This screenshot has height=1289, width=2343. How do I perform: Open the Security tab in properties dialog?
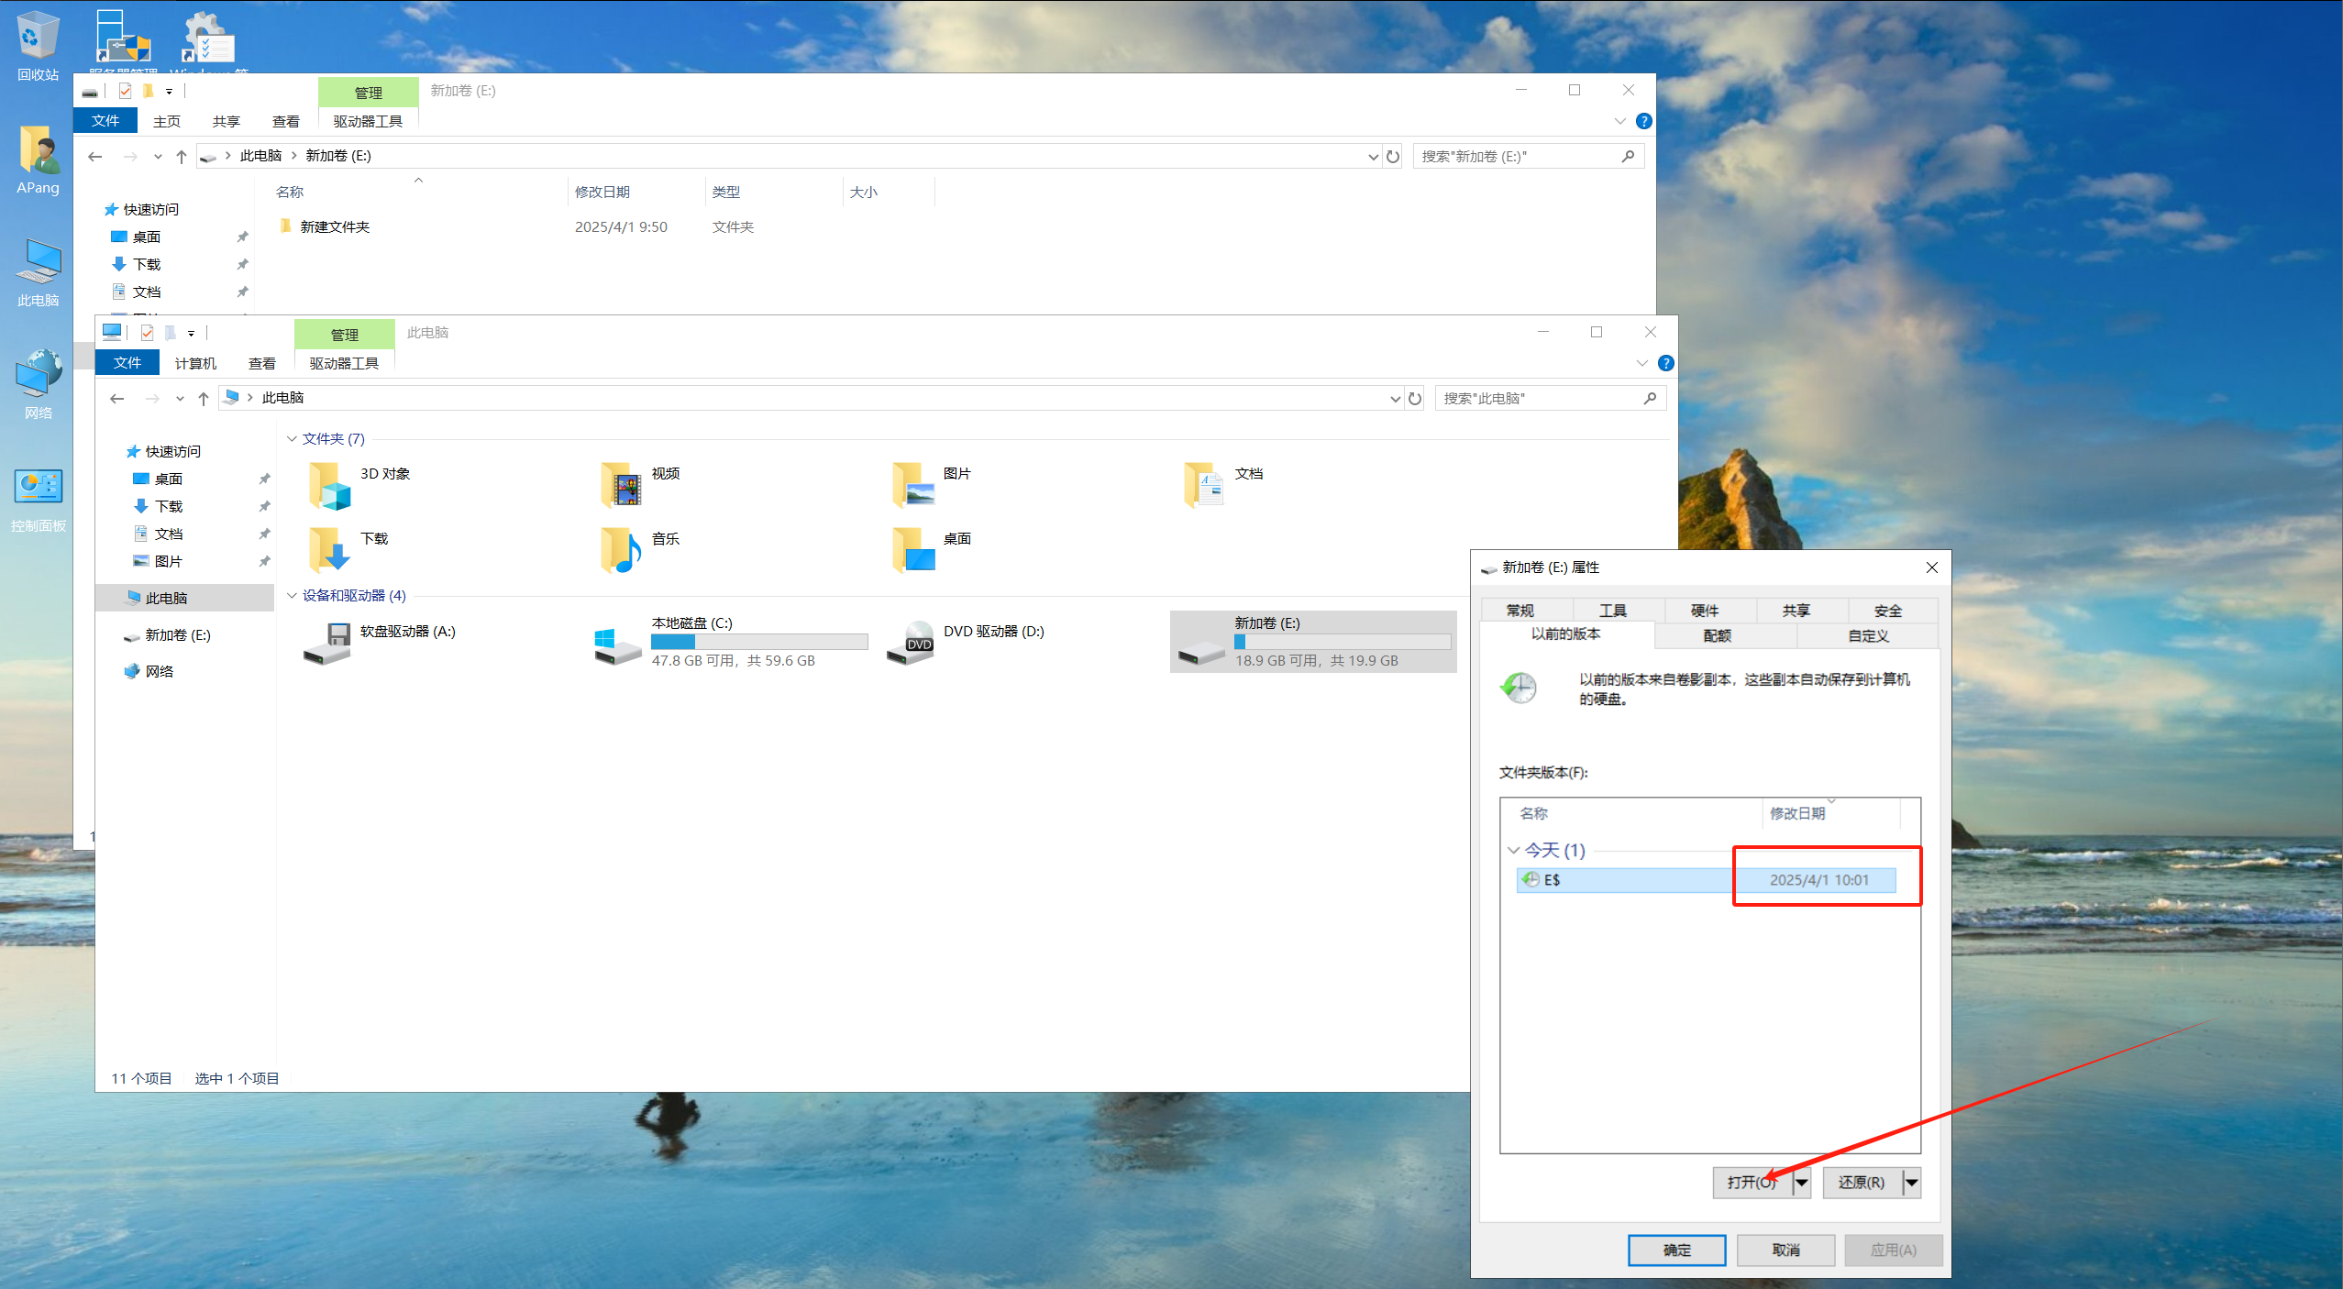click(1887, 611)
